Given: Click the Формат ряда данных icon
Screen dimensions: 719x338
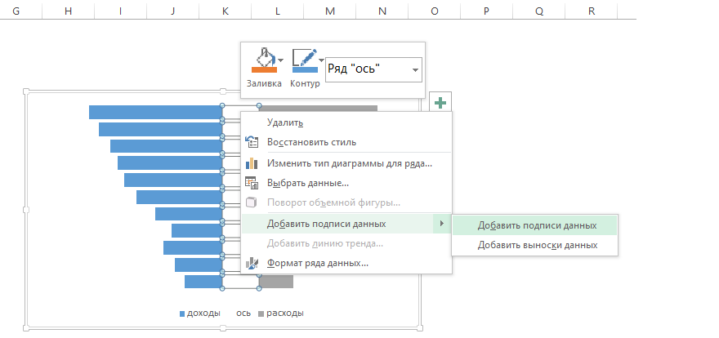Looking at the screenshot, I should [252, 264].
